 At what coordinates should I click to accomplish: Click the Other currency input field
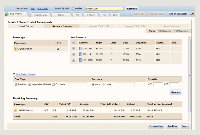click(124, 84)
